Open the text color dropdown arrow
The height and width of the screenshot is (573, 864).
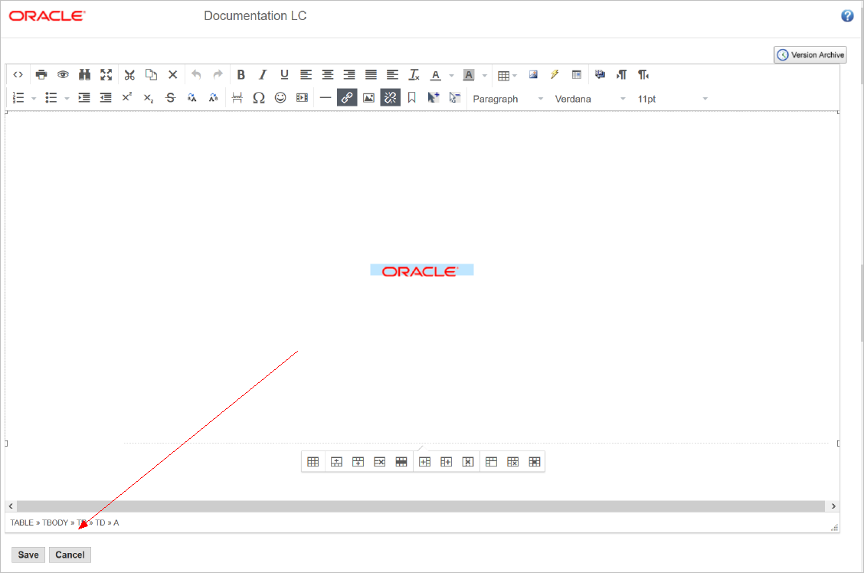451,76
